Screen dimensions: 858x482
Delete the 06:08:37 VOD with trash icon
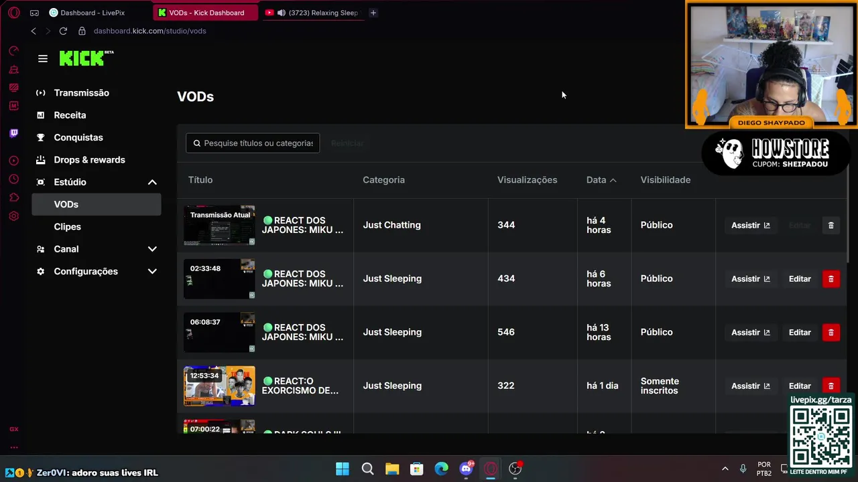831,332
